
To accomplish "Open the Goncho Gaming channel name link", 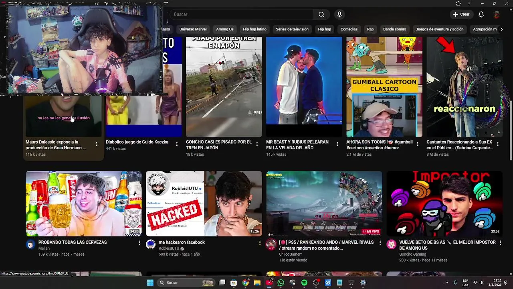I will click(412, 254).
